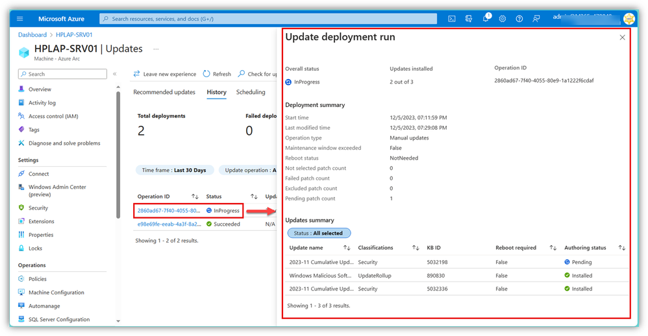Click the sidebar scroll down arrow

tap(118, 320)
